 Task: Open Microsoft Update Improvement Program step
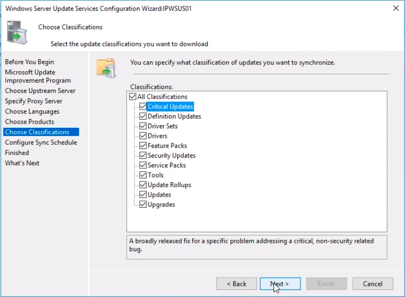coord(38,77)
